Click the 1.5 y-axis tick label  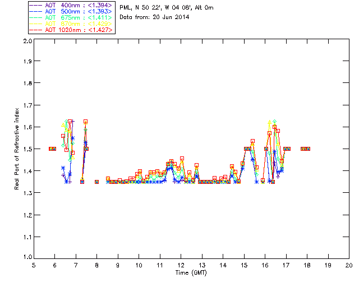[27, 149]
